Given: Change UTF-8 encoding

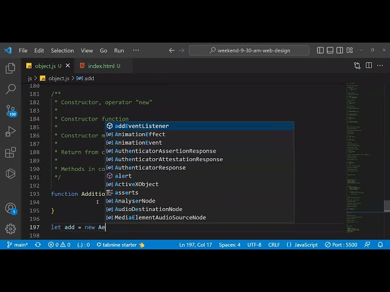Looking at the screenshot, I should coord(254,245).
